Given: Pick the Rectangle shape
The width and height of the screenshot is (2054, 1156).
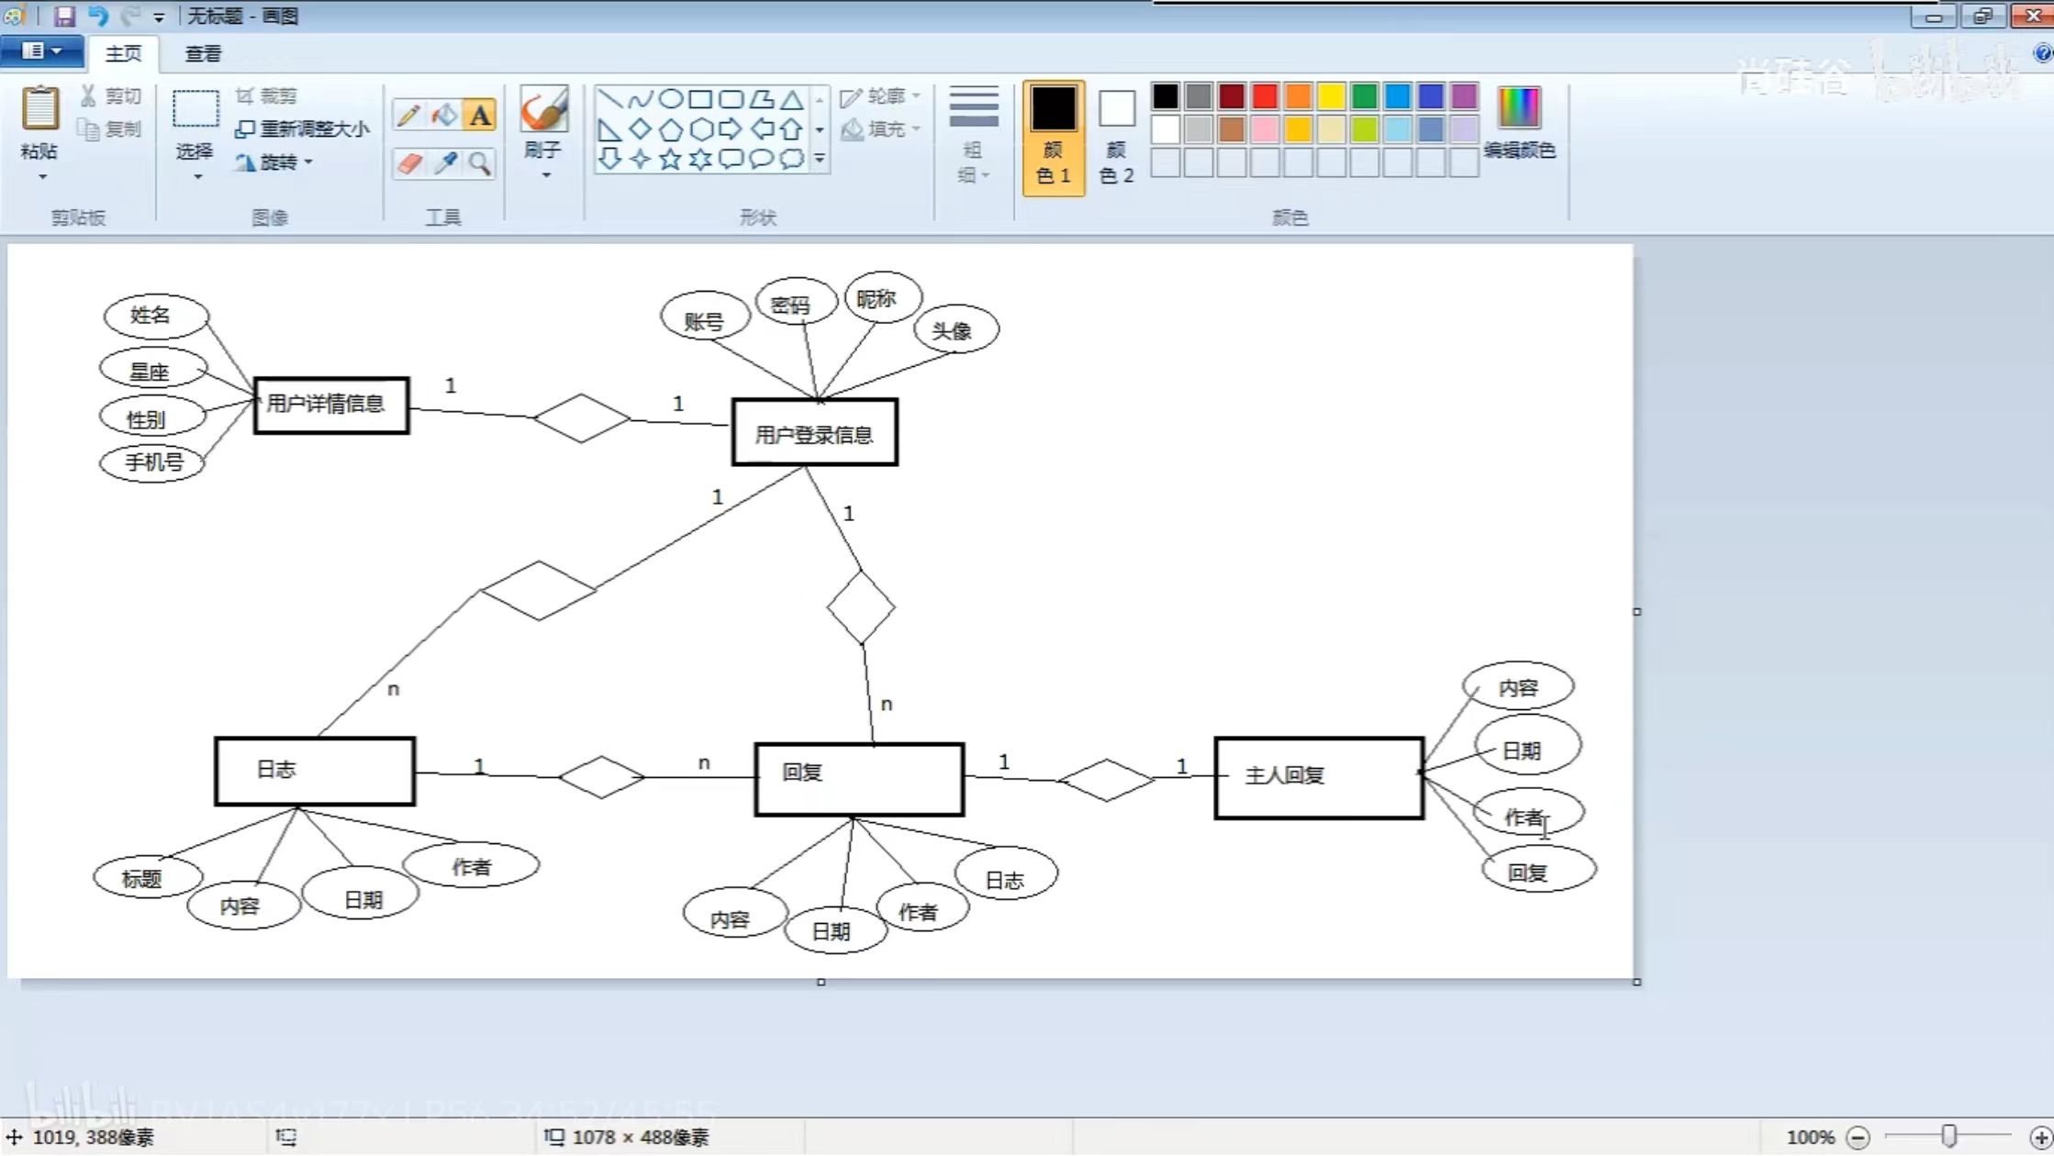Looking at the screenshot, I should 700,99.
